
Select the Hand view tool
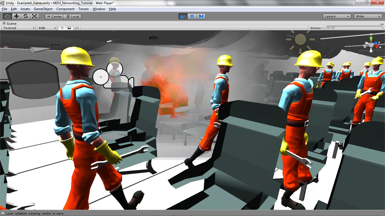(x=7, y=16)
